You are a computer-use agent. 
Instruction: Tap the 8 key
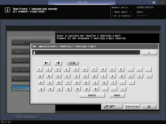coord(103,70)
